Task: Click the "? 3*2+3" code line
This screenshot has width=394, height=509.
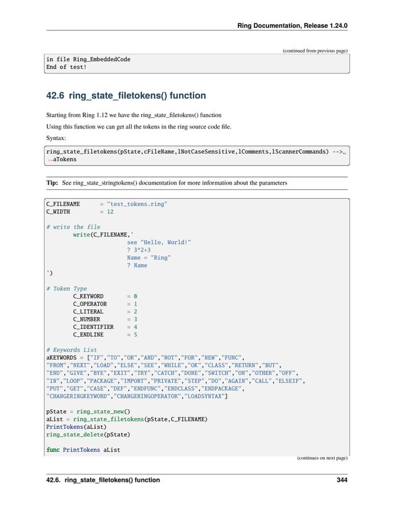Action: (x=139, y=250)
